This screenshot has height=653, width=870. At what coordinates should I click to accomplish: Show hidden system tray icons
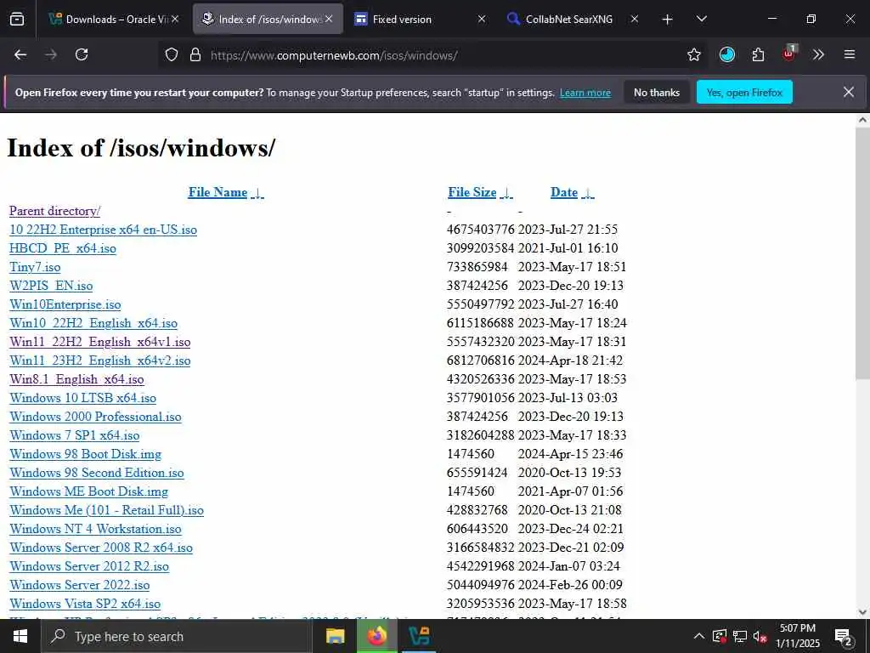tap(699, 636)
